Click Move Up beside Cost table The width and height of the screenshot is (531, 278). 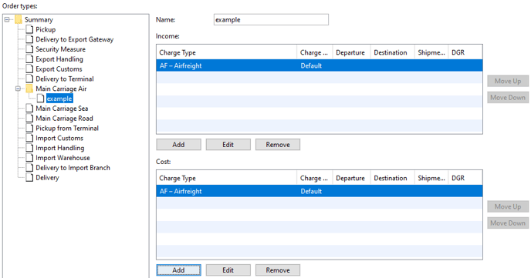point(508,206)
